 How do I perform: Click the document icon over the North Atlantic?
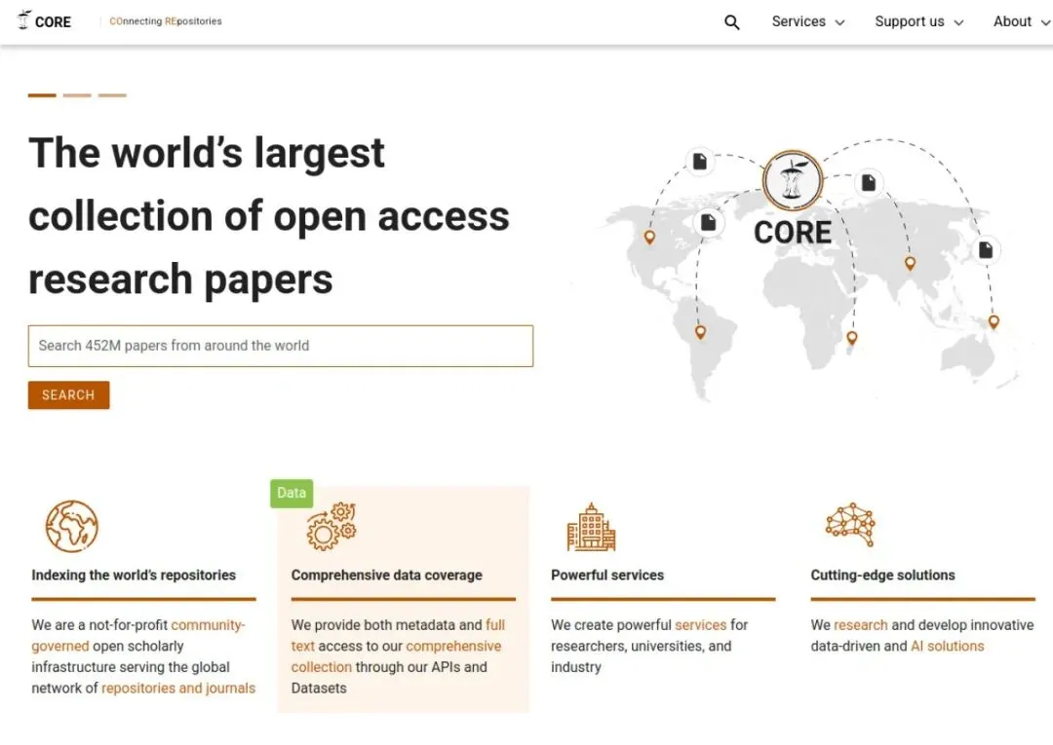coord(709,223)
